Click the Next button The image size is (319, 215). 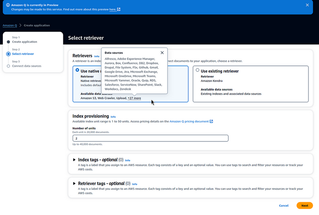305,206
